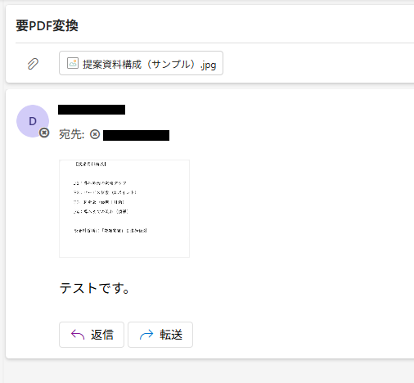Click the redacted recipient name after 宛先
This screenshot has width=414, height=383.
click(136, 135)
